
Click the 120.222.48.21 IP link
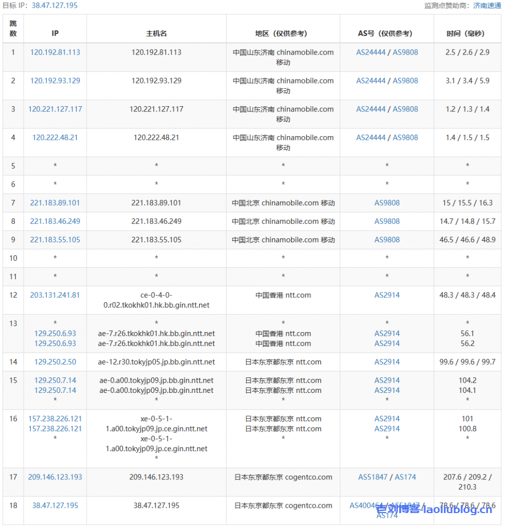55,137
